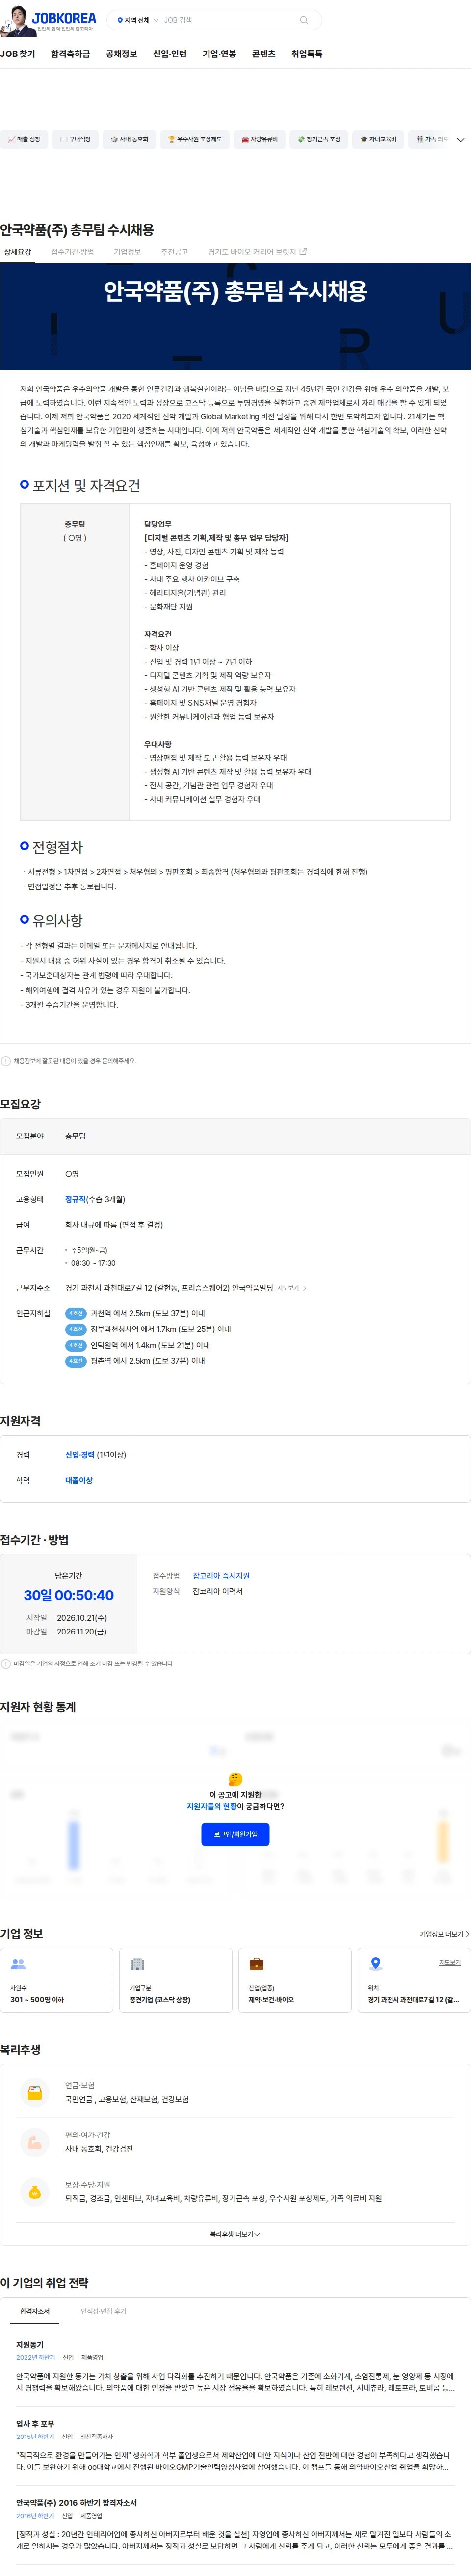Click the 문의 link for wrong job info
471x2576 pixels.
point(107,1061)
